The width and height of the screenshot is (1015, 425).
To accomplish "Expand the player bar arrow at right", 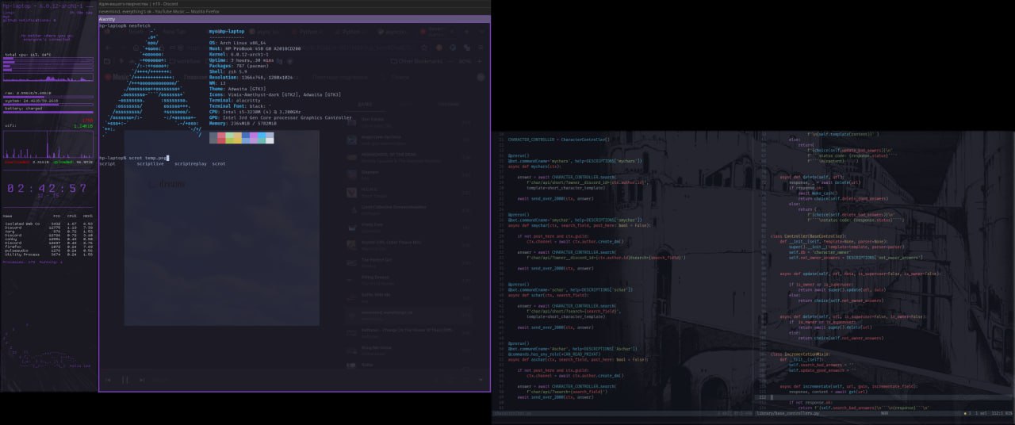I will click(482, 380).
